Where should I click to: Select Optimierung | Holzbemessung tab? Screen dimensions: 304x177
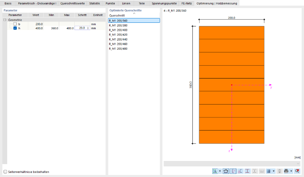pyautogui.click(x=217, y=3)
